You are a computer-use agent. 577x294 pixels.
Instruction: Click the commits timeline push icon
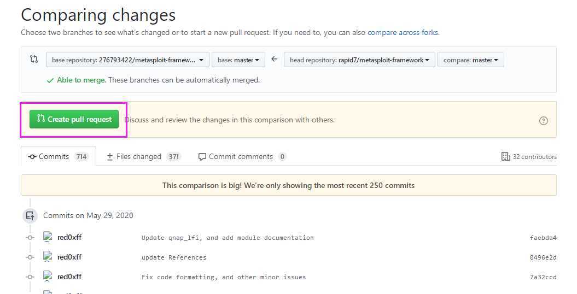click(x=31, y=215)
